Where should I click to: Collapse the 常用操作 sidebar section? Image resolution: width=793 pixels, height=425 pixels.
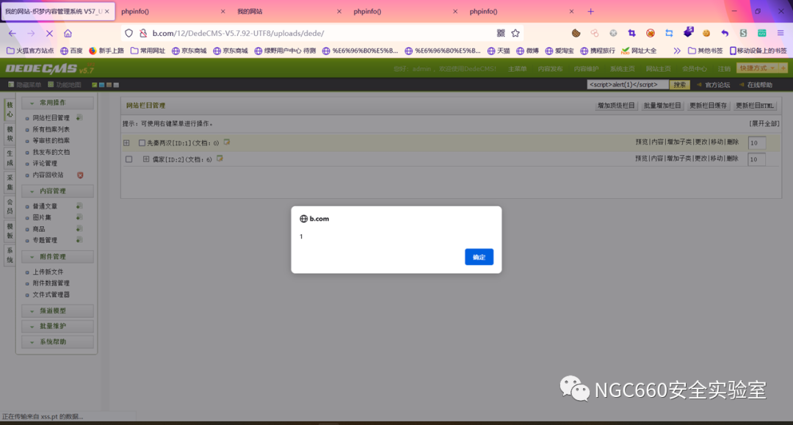click(x=57, y=103)
